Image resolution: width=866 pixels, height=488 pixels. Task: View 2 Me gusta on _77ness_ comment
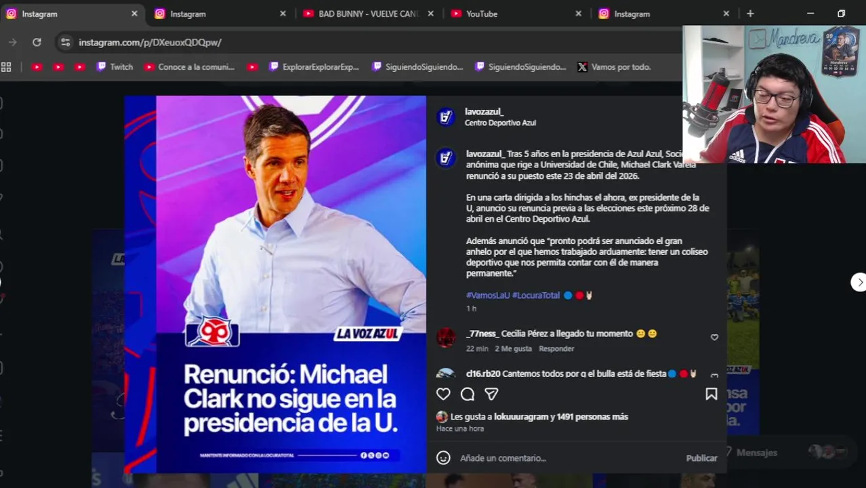[x=513, y=348]
